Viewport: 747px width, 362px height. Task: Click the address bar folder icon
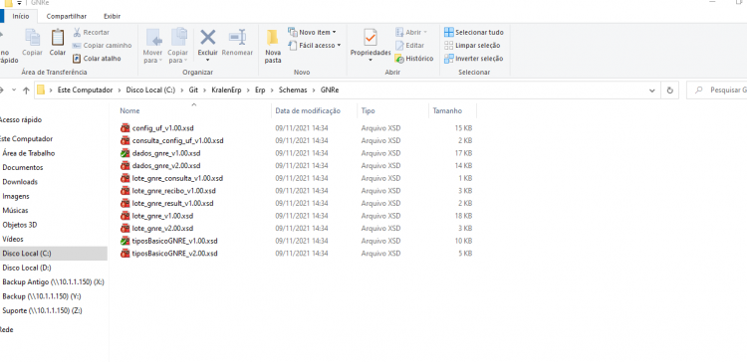(41, 90)
